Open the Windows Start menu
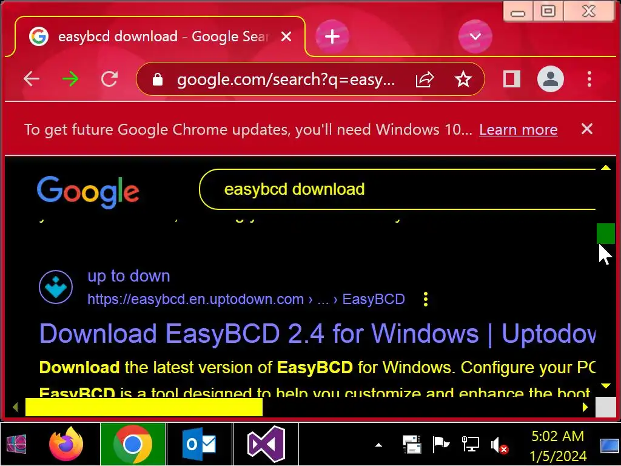 [x=16, y=444]
